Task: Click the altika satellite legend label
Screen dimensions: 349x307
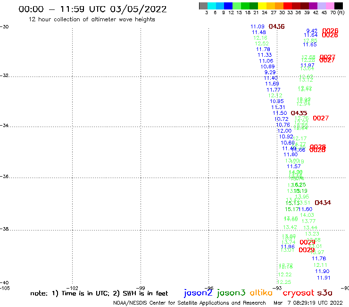Action: pos(261,293)
